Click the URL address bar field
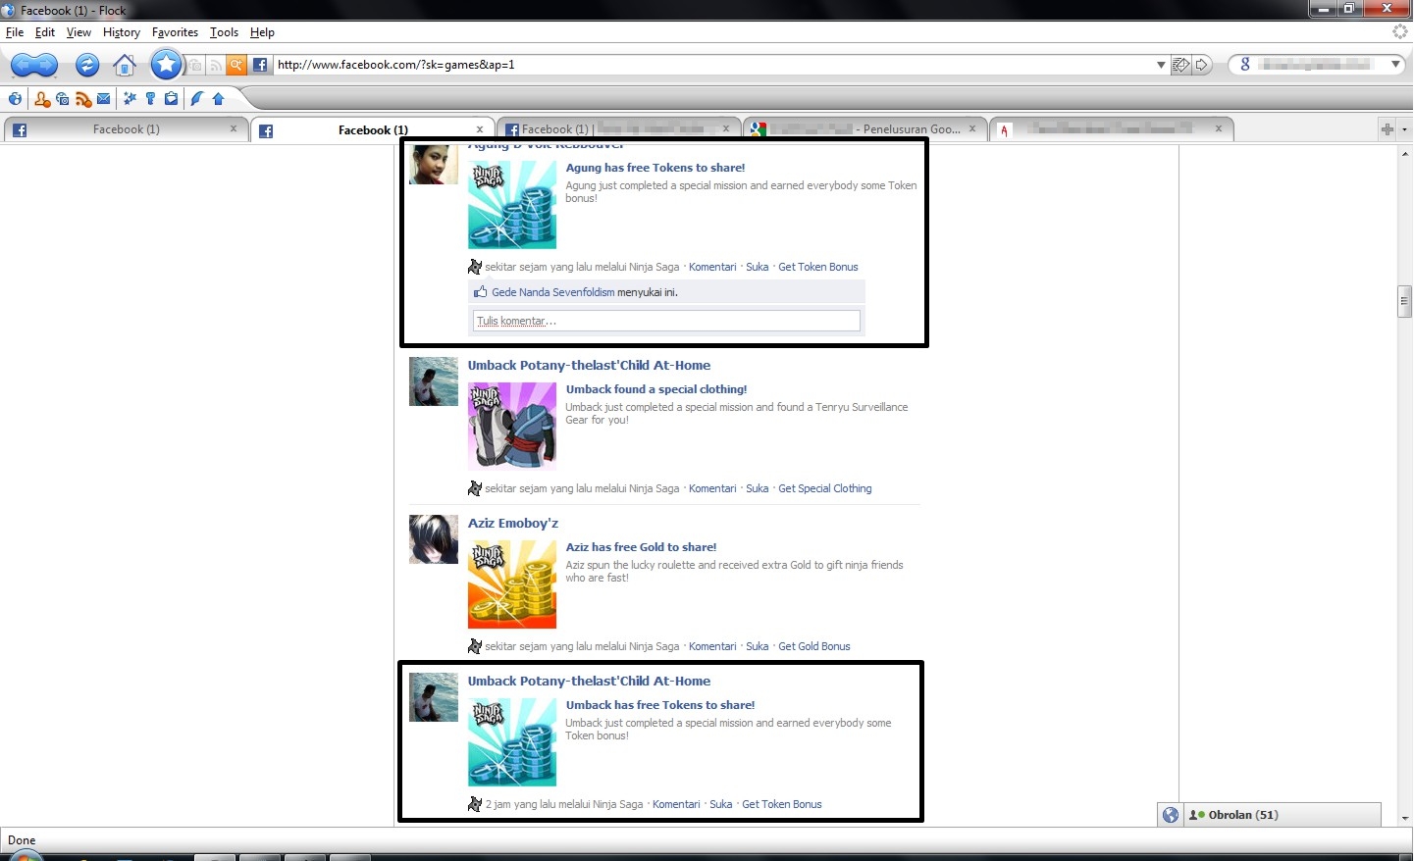The image size is (1414, 861). (712, 65)
